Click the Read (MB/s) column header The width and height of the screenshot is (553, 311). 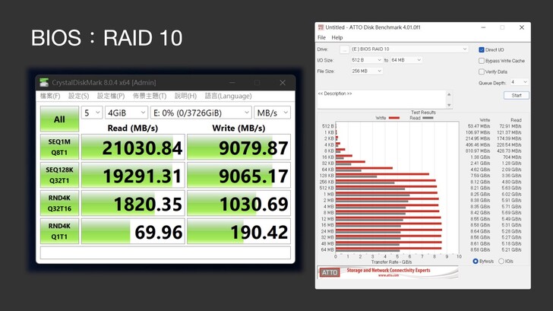(133, 128)
